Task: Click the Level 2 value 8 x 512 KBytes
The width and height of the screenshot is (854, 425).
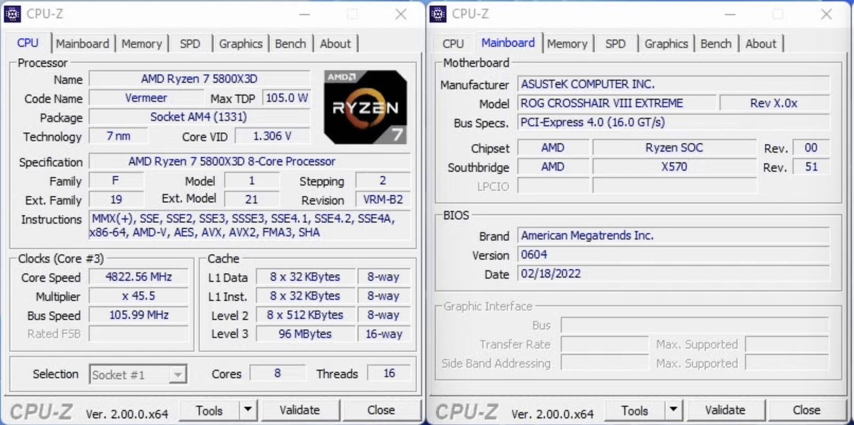Action: pyautogui.click(x=305, y=315)
